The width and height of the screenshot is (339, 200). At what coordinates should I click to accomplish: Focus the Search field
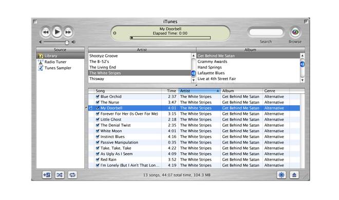coord(266,32)
